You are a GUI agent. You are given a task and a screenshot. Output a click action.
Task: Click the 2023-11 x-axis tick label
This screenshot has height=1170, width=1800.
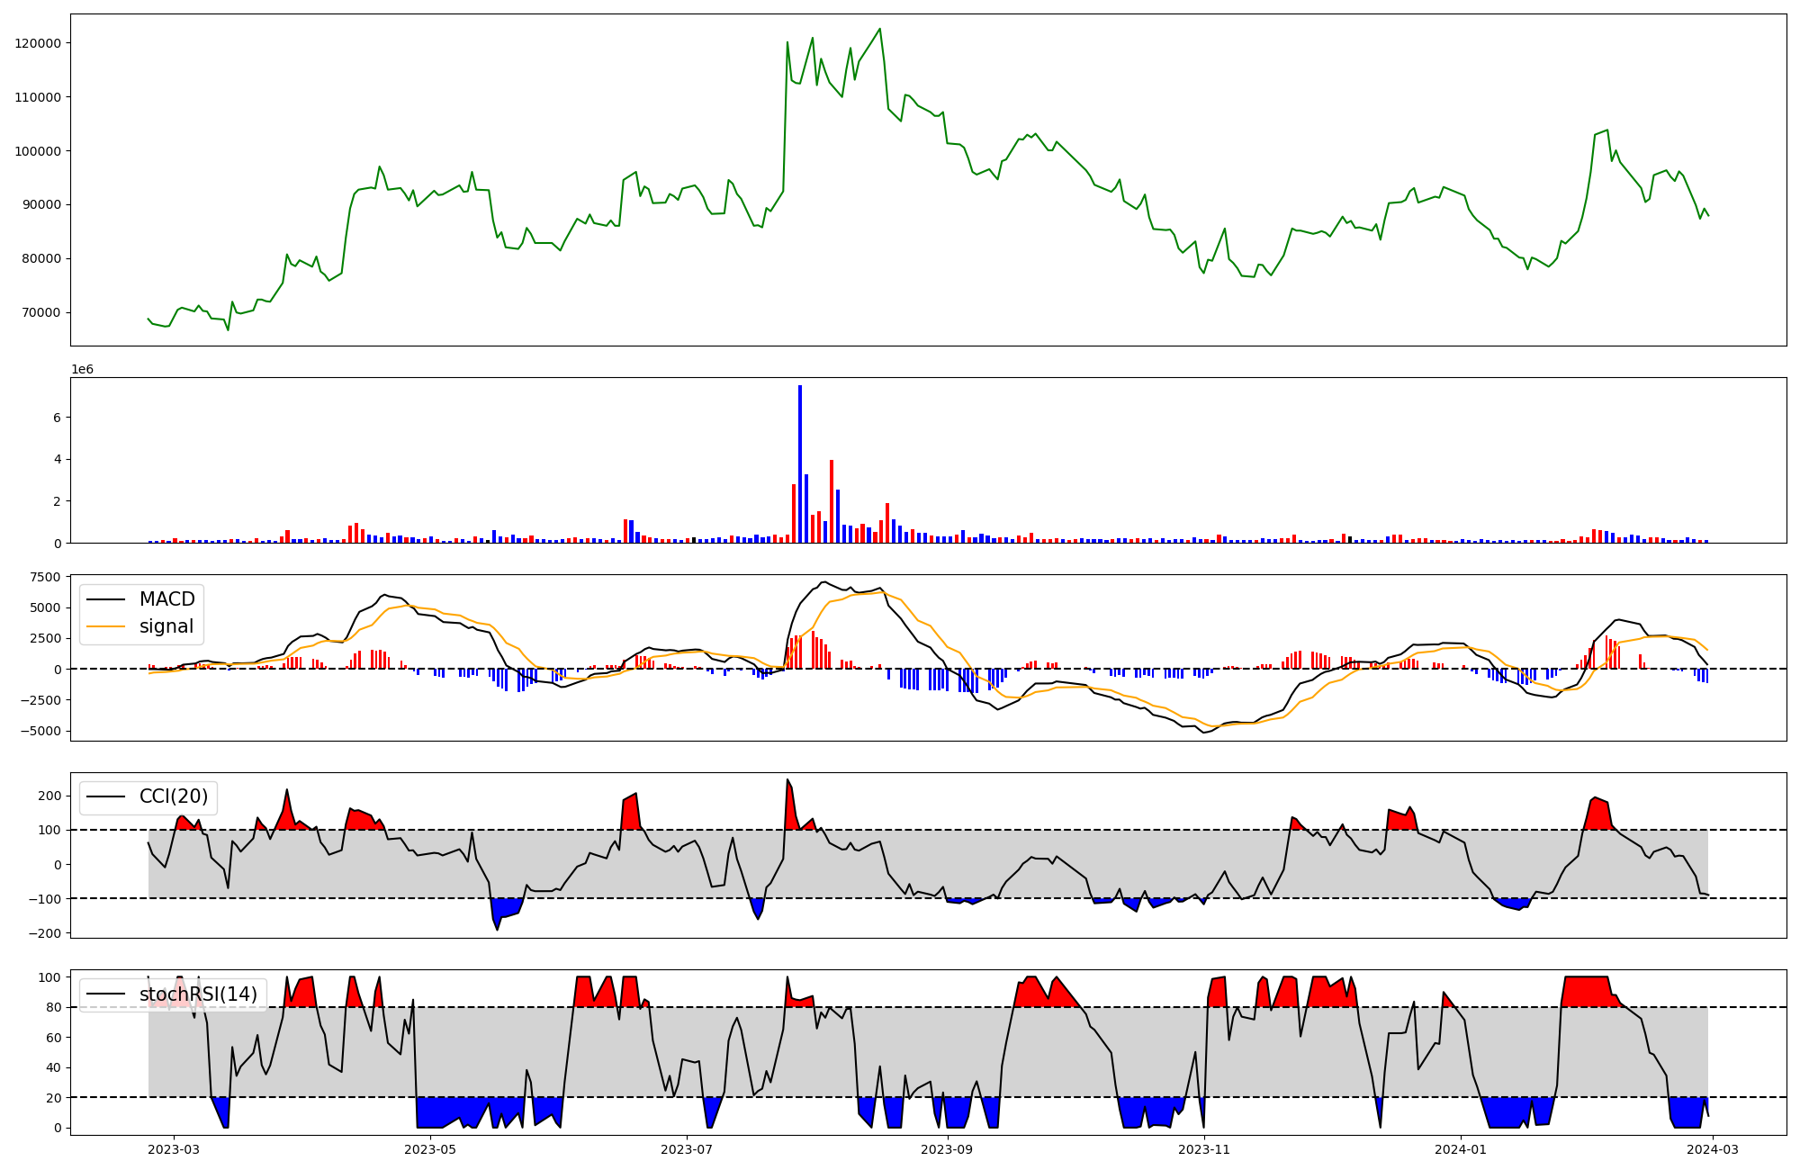pyautogui.click(x=1203, y=1149)
